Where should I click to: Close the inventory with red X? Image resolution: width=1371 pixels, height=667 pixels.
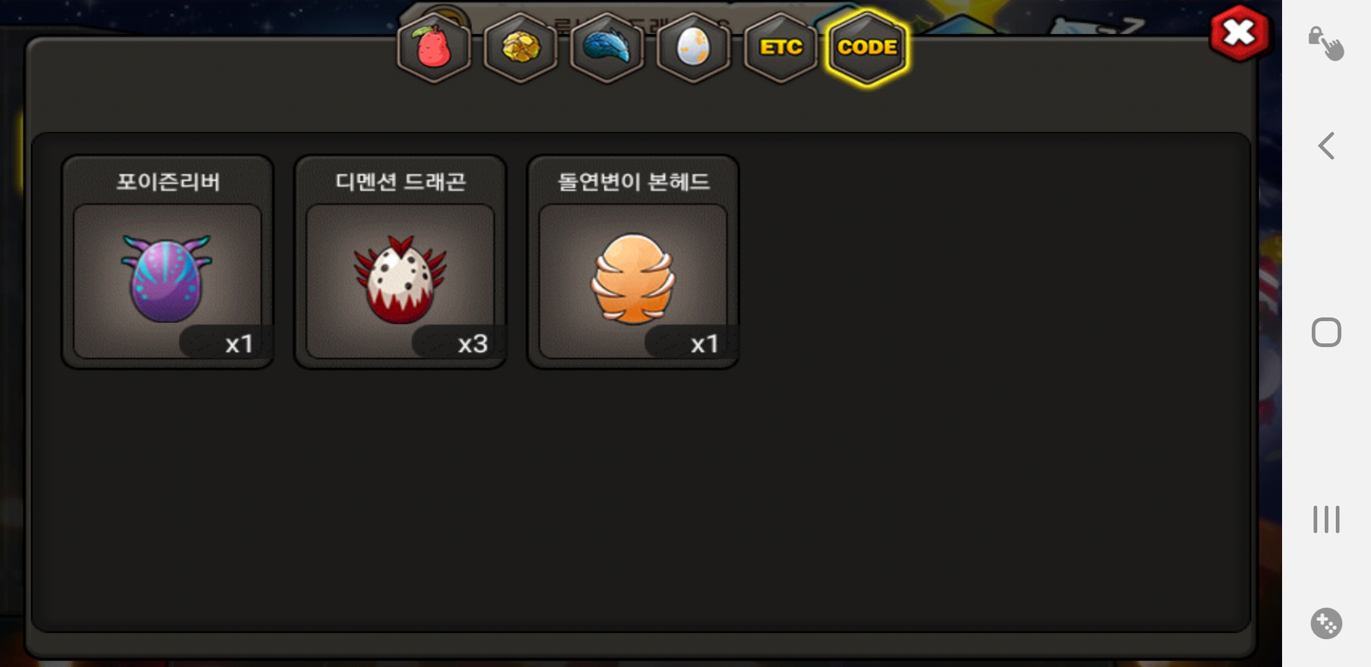tap(1239, 33)
